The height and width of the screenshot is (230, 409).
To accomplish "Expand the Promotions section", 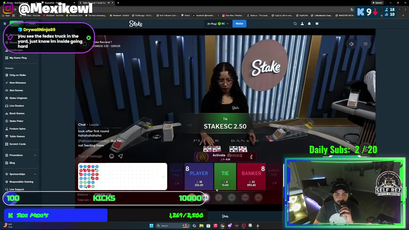I will point(35,155).
